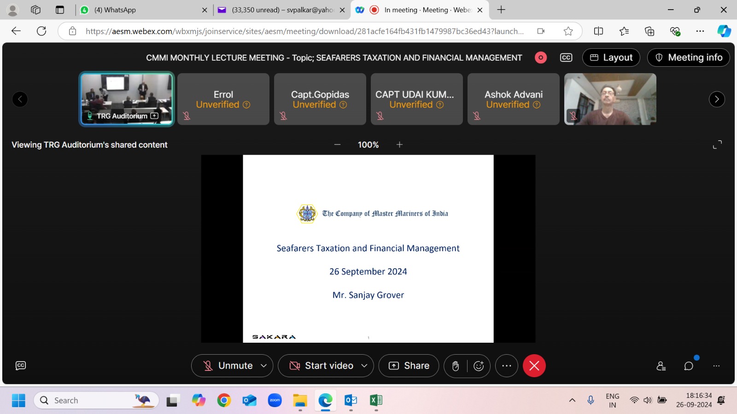Open the participants panel
The height and width of the screenshot is (414, 737).
tap(661, 366)
